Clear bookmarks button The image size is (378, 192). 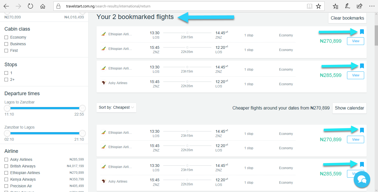pos(347,18)
